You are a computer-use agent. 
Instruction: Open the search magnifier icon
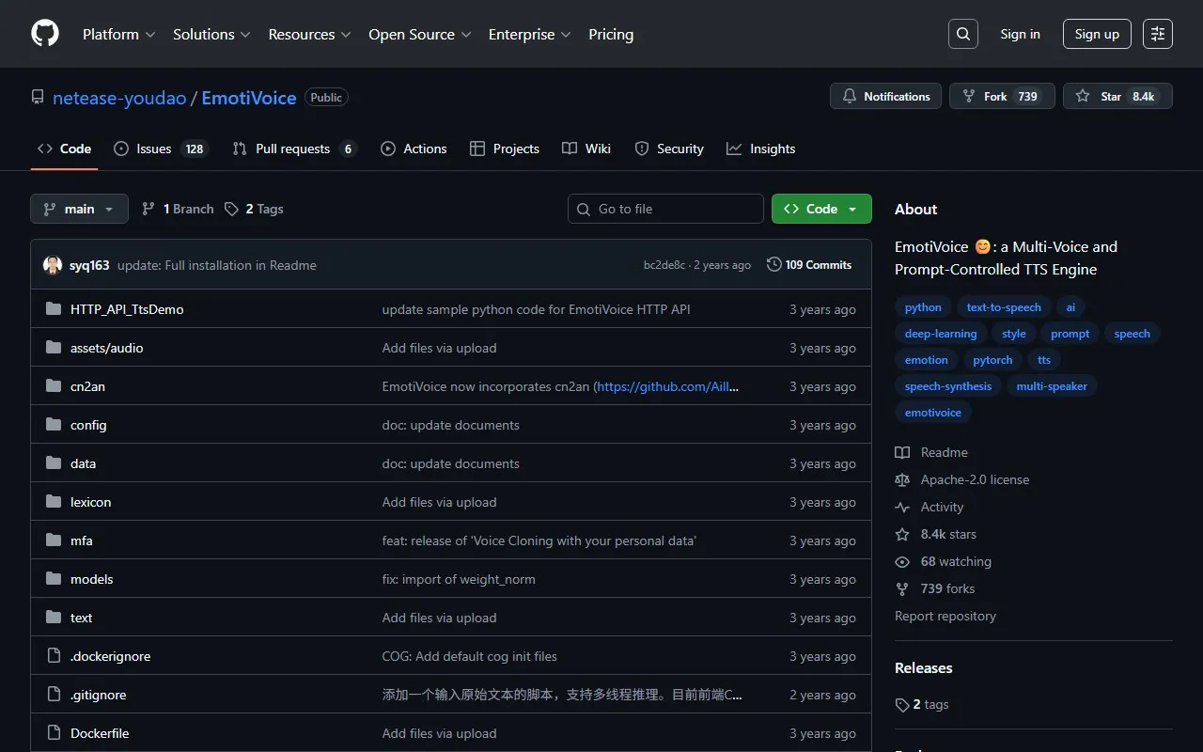point(962,34)
